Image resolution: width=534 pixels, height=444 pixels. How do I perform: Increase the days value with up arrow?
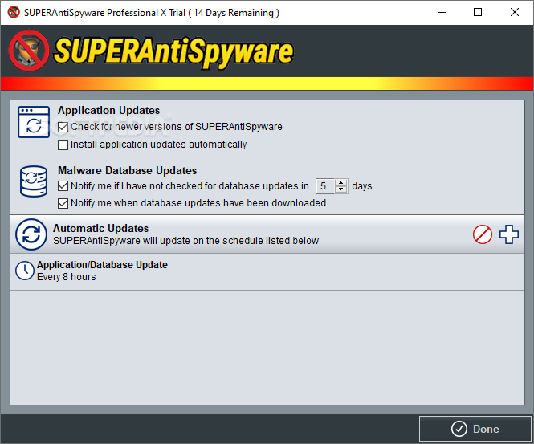341,183
